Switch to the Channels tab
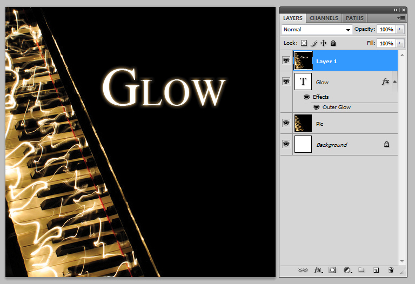Viewport: 415px width, 284px height. 324,18
